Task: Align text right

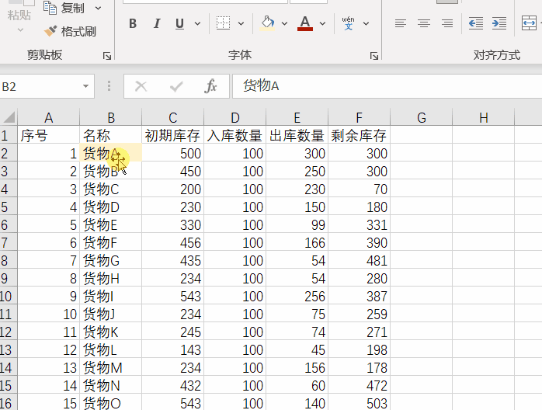Action: tap(447, 23)
